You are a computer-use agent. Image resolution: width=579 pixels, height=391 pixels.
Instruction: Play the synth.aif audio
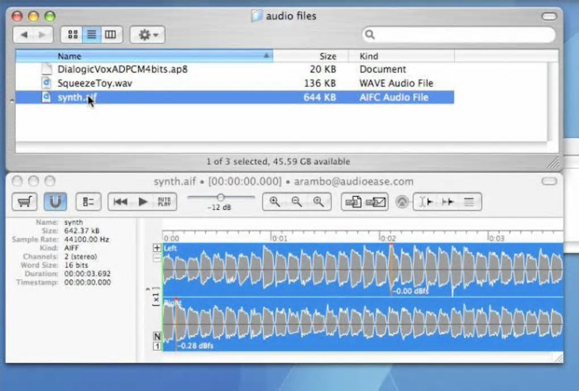tap(143, 201)
